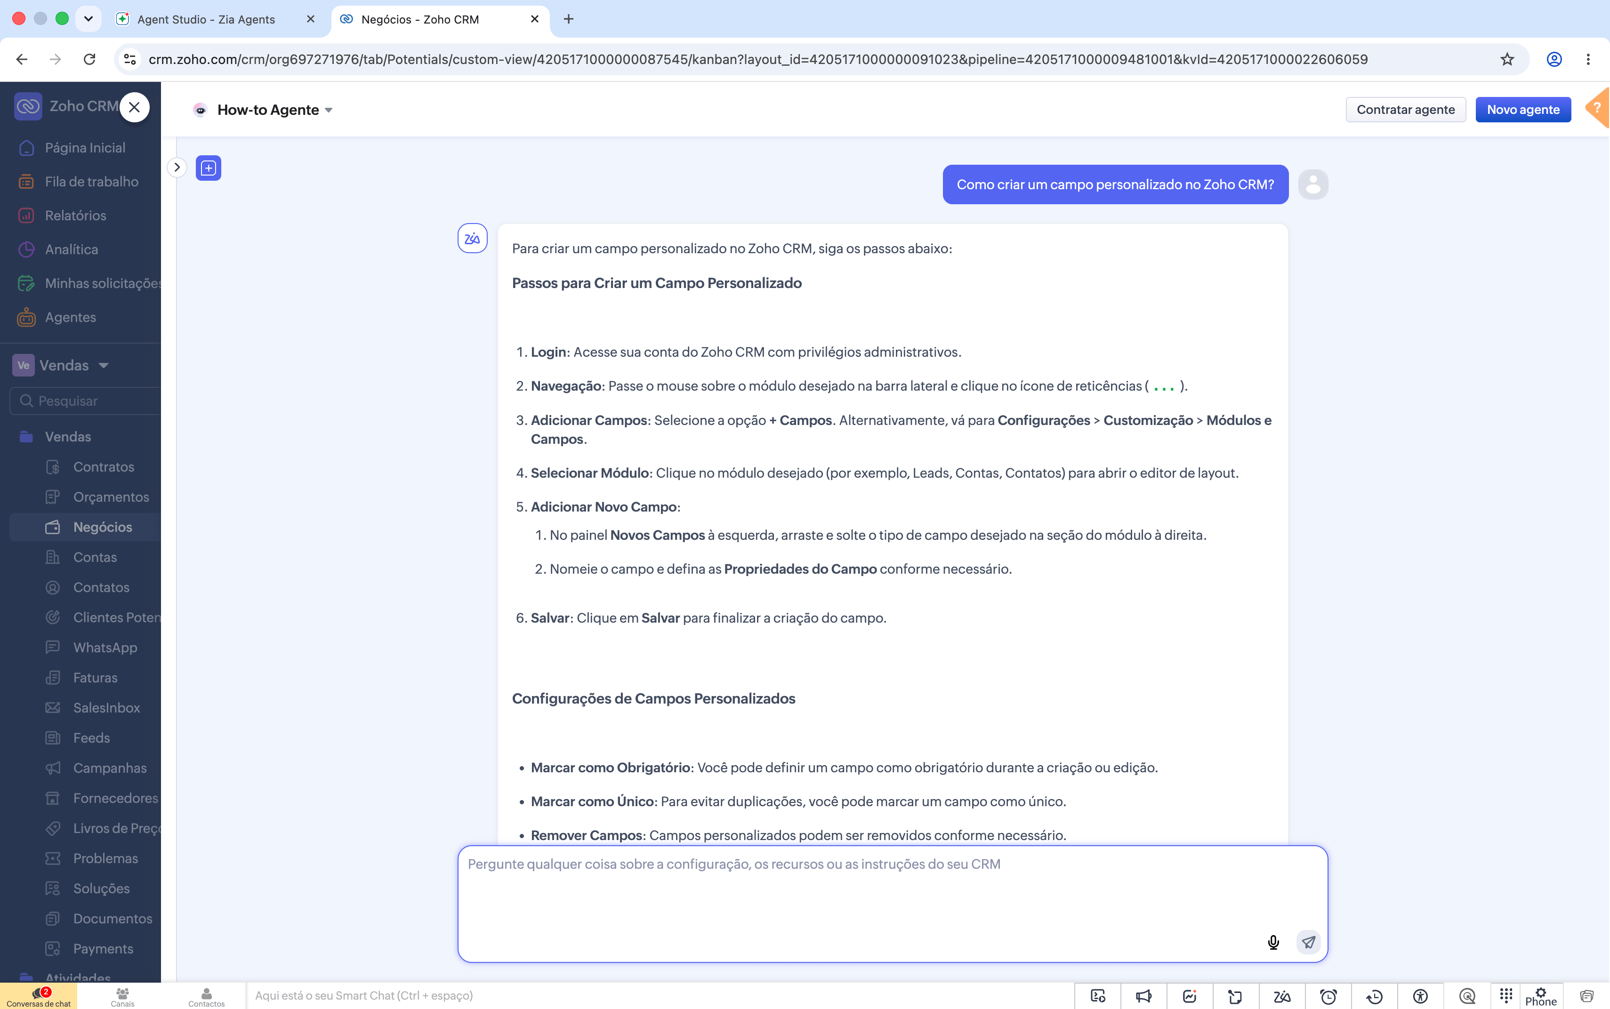Focus the Smart Chat input bar
1610x1009 pixels.
click(659, 996)
